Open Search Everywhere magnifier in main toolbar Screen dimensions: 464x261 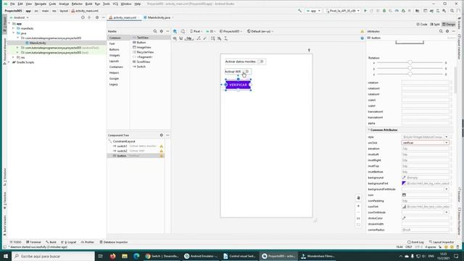click(x=452, y=11)
